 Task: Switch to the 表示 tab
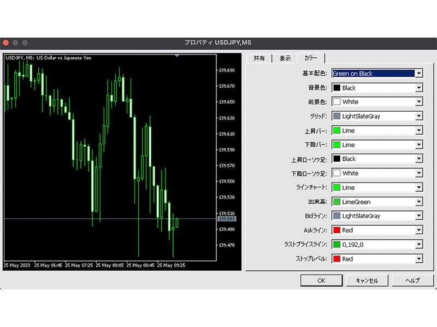pyautogui.click(x=285, y=58)
